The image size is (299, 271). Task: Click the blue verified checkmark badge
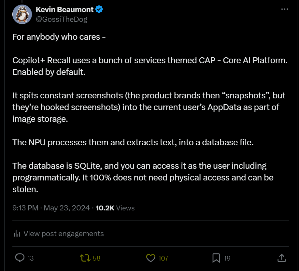click(99, 9)
